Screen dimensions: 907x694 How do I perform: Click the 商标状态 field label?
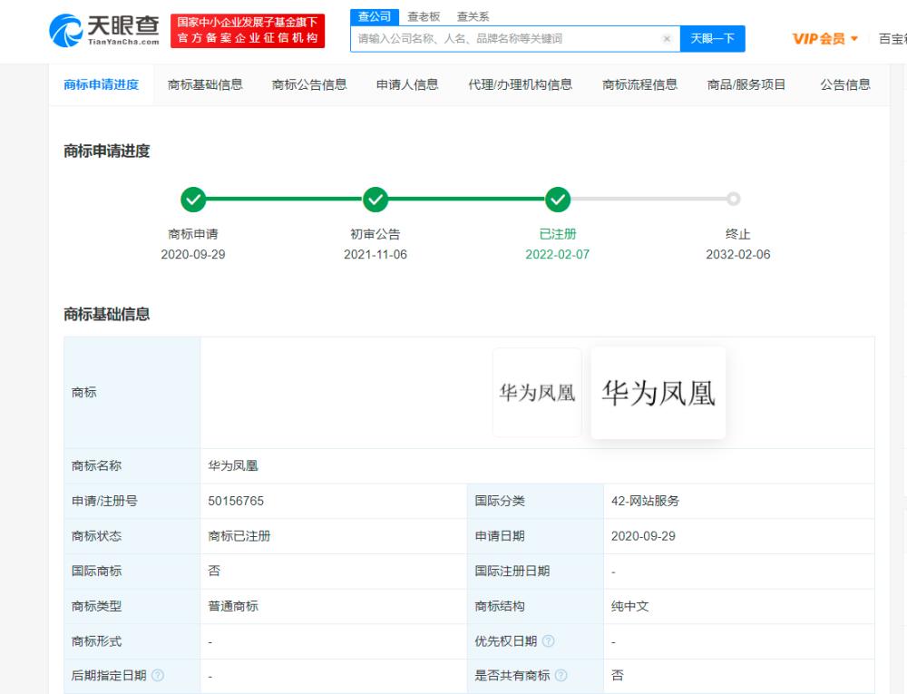(x=97, y=536)
